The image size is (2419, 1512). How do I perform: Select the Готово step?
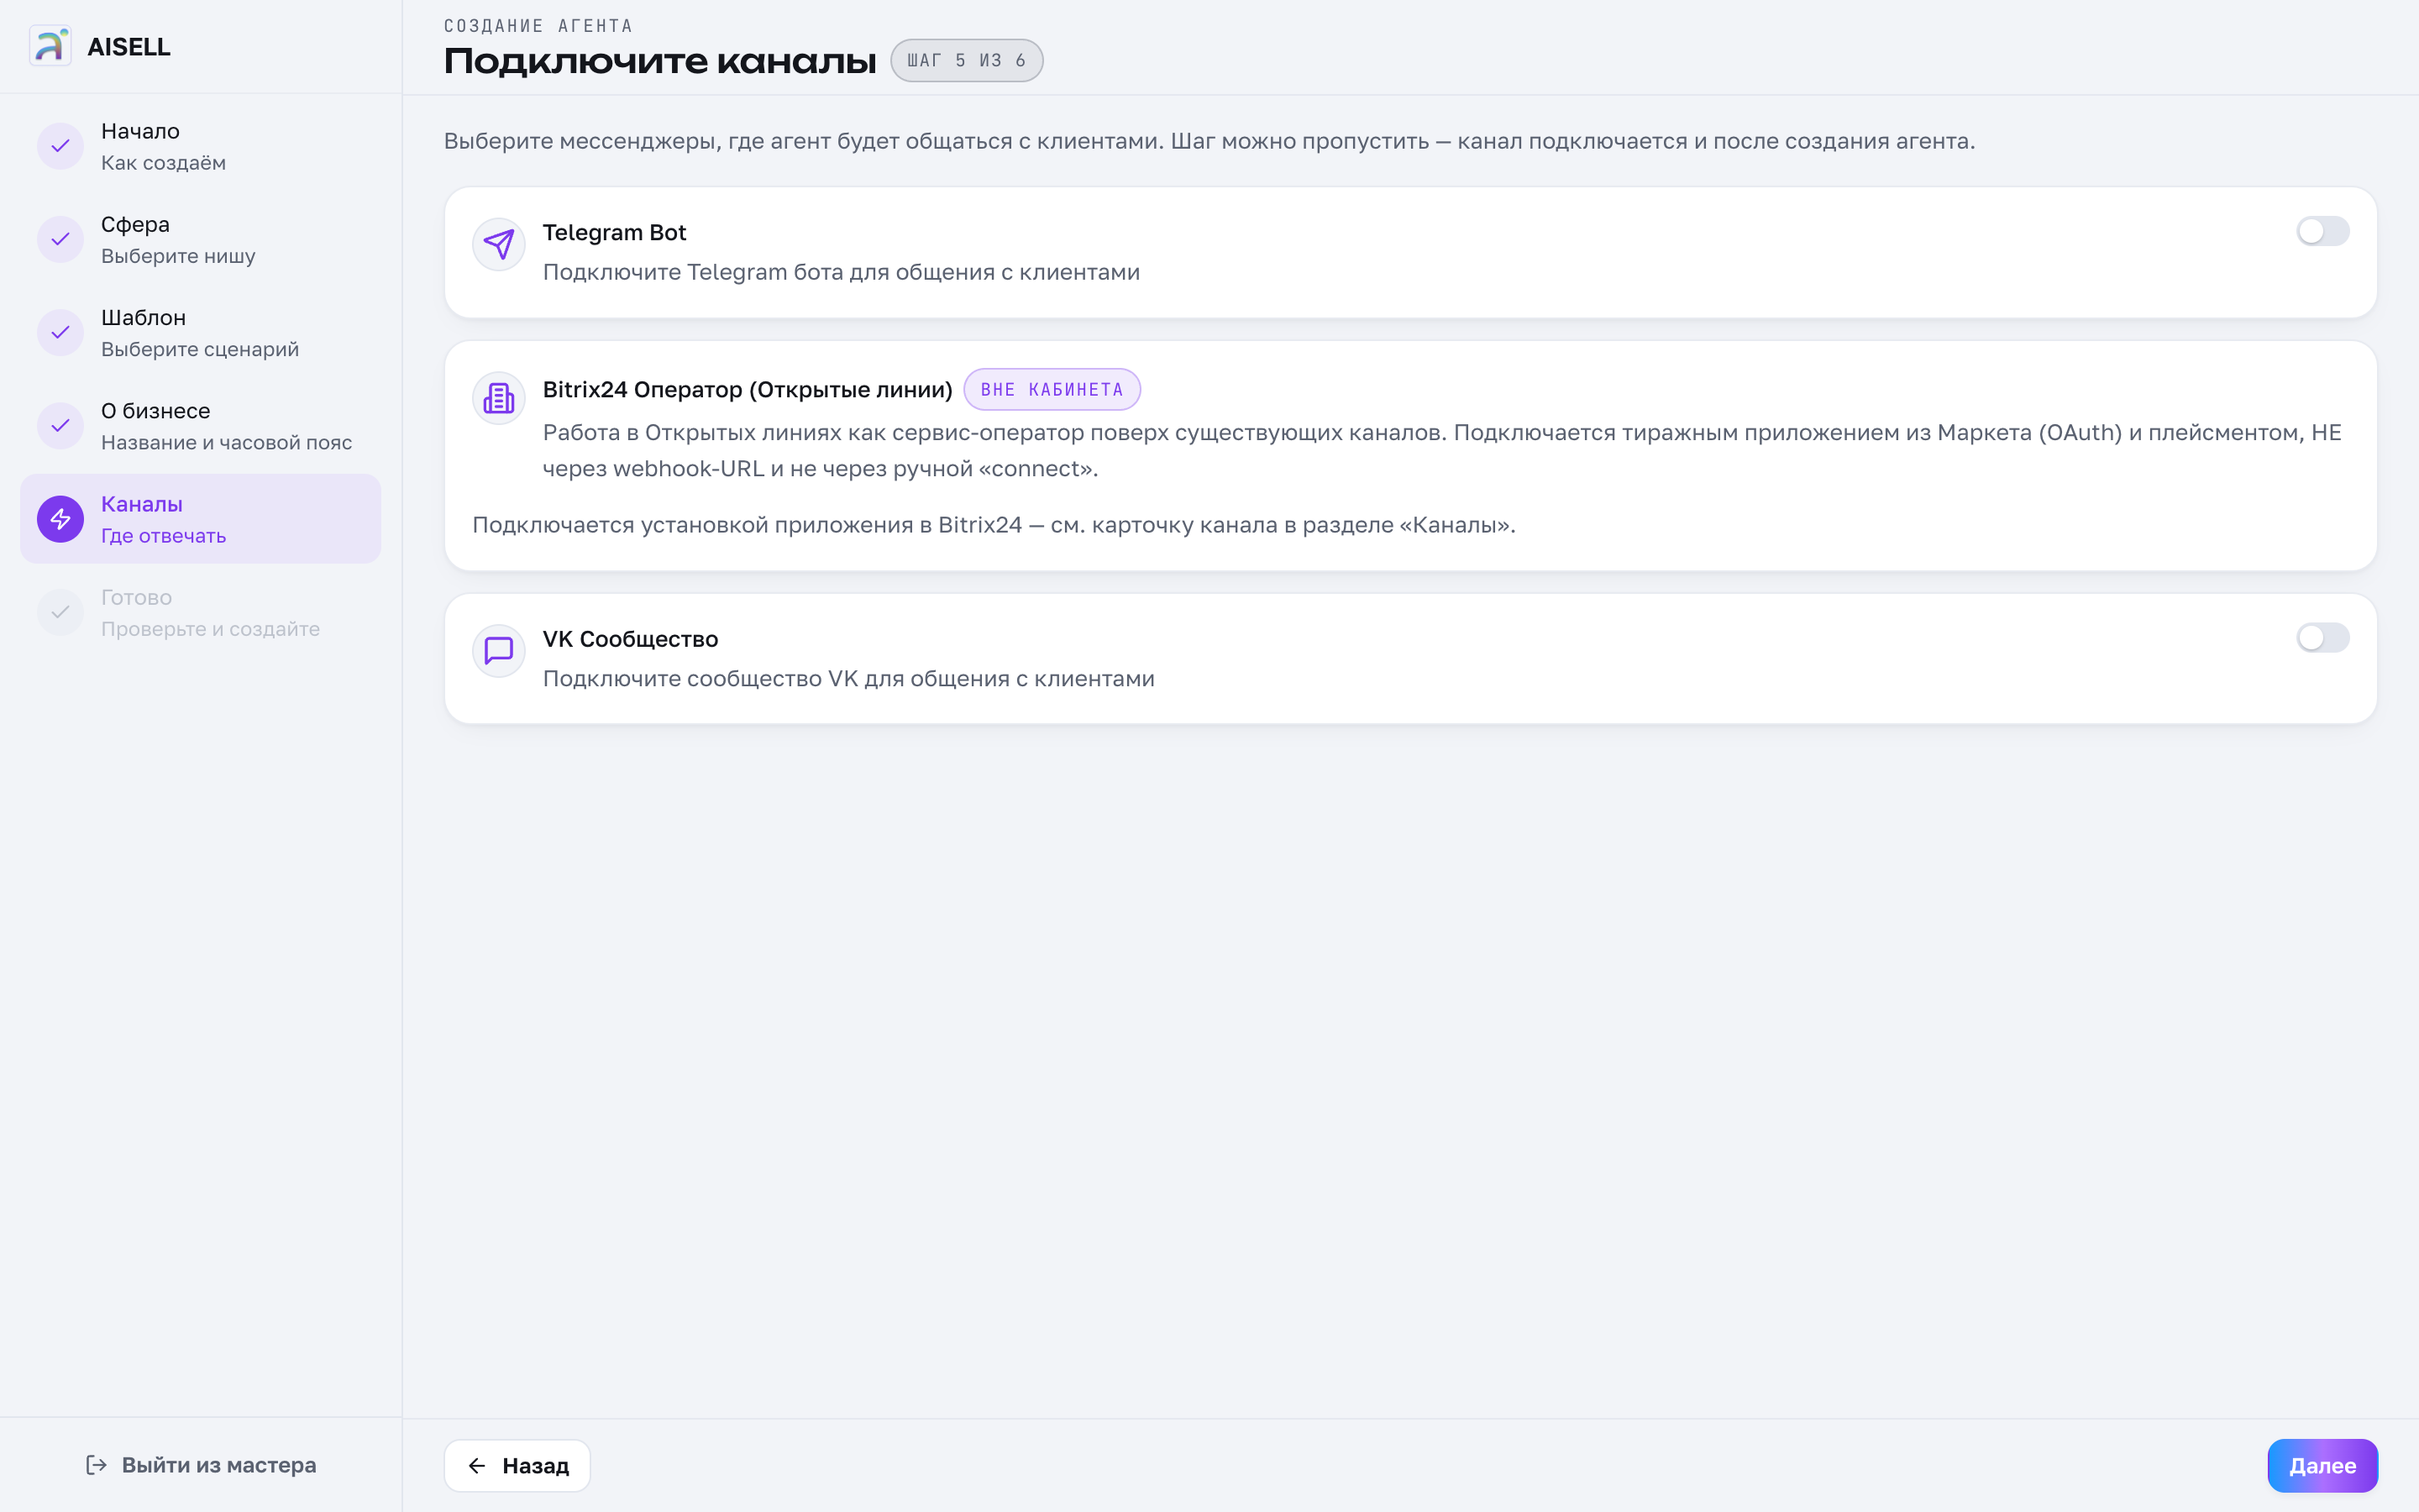(x=201, y=612)
